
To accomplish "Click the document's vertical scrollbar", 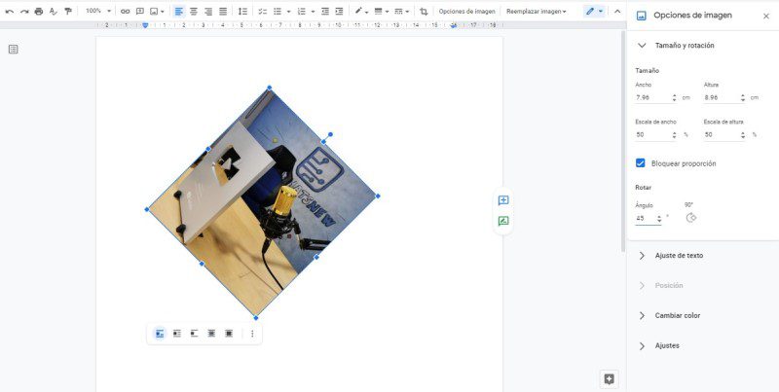I will 623,141.
